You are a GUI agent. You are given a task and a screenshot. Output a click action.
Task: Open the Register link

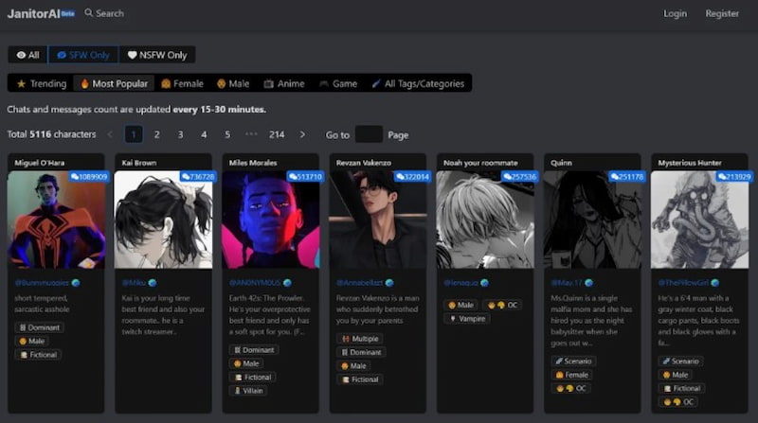point(722,13)
